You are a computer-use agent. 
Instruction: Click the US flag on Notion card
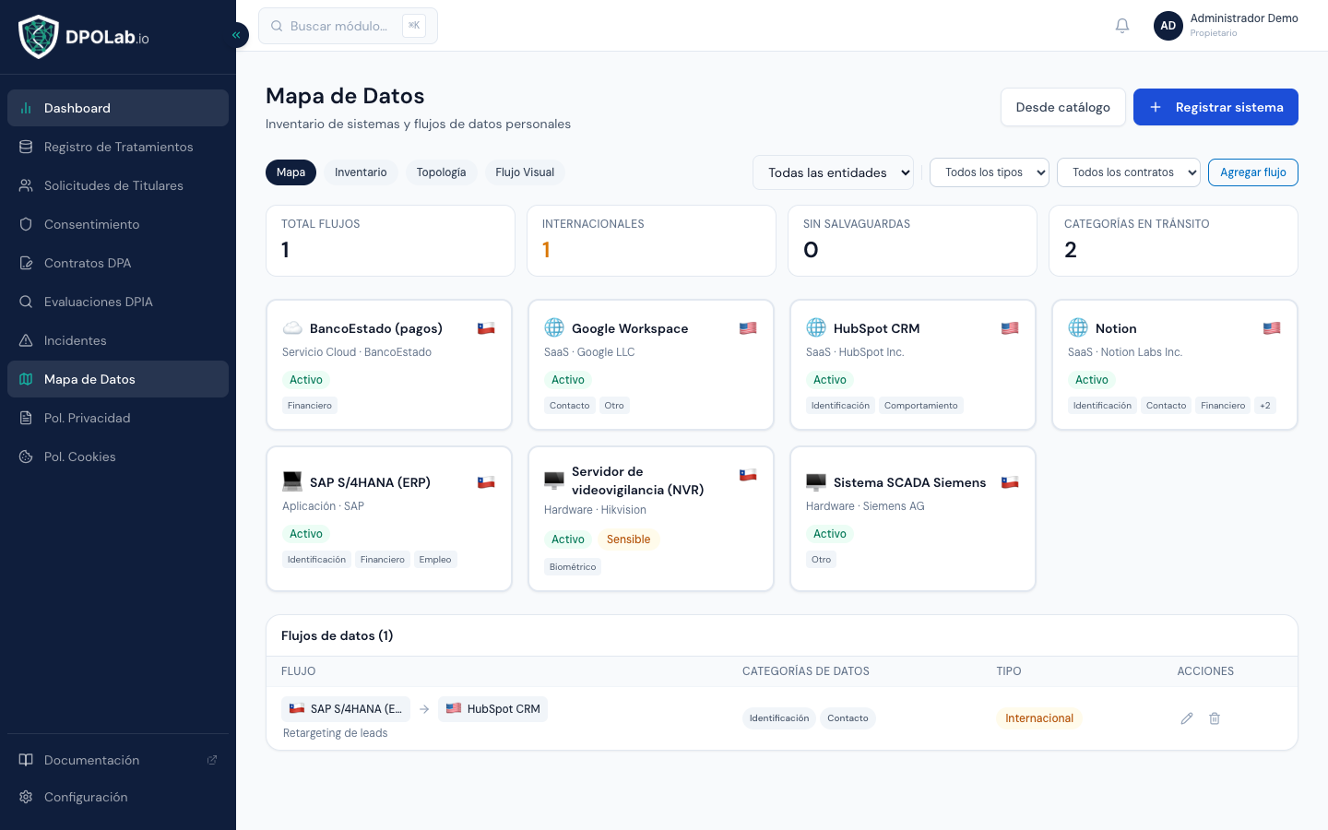click(x=1272, y=328)
